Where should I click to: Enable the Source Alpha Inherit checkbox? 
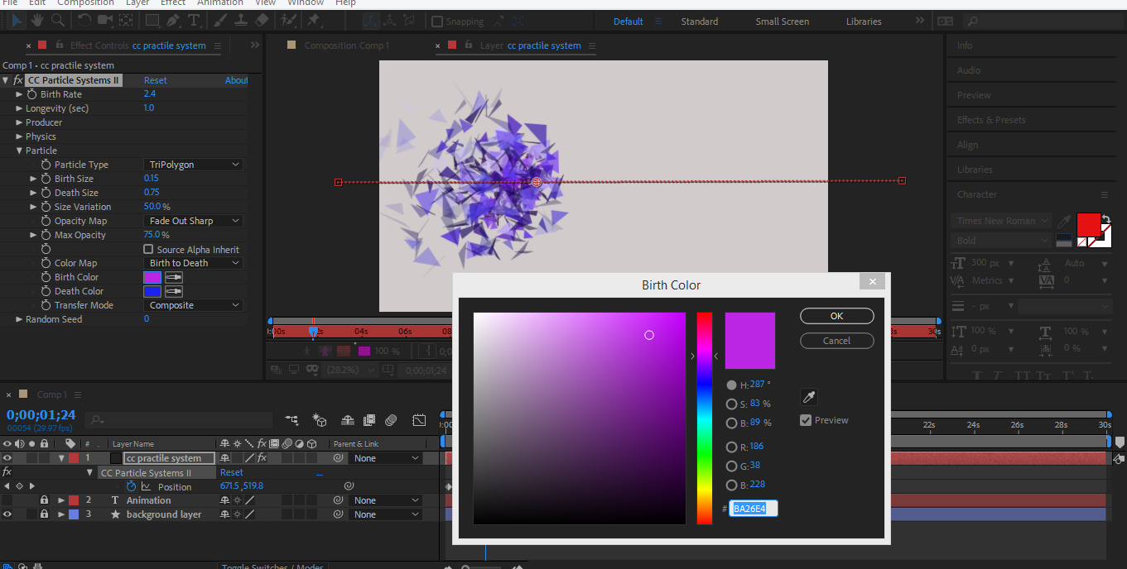(x=148, y=249)
